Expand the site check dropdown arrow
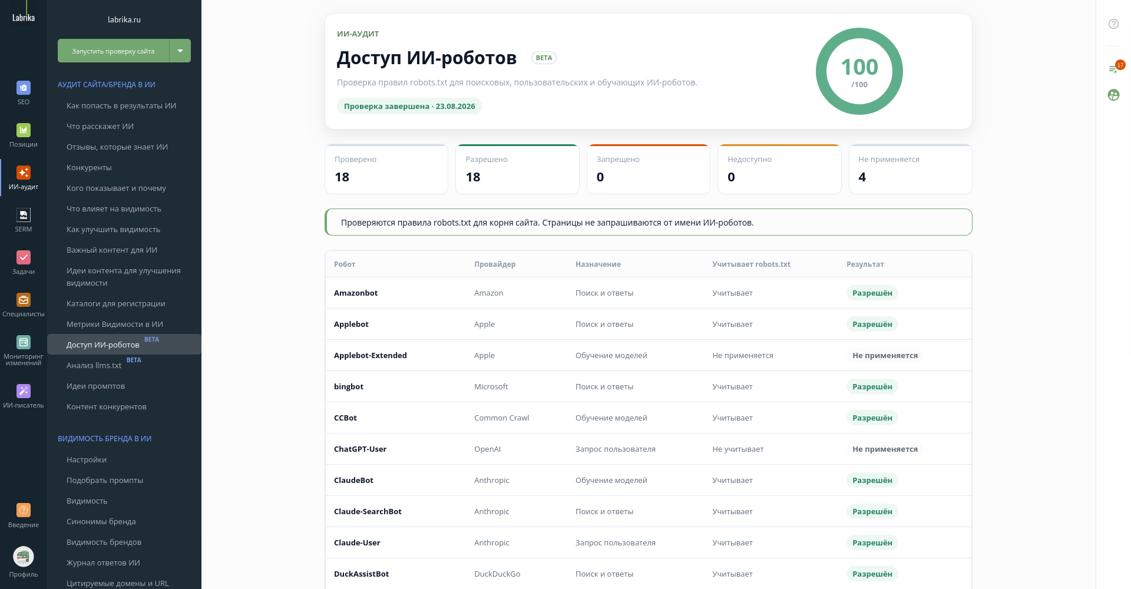 [180, 51]
